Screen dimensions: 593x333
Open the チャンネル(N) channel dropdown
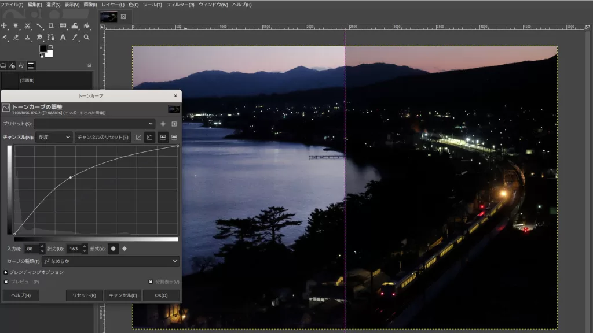53,137
